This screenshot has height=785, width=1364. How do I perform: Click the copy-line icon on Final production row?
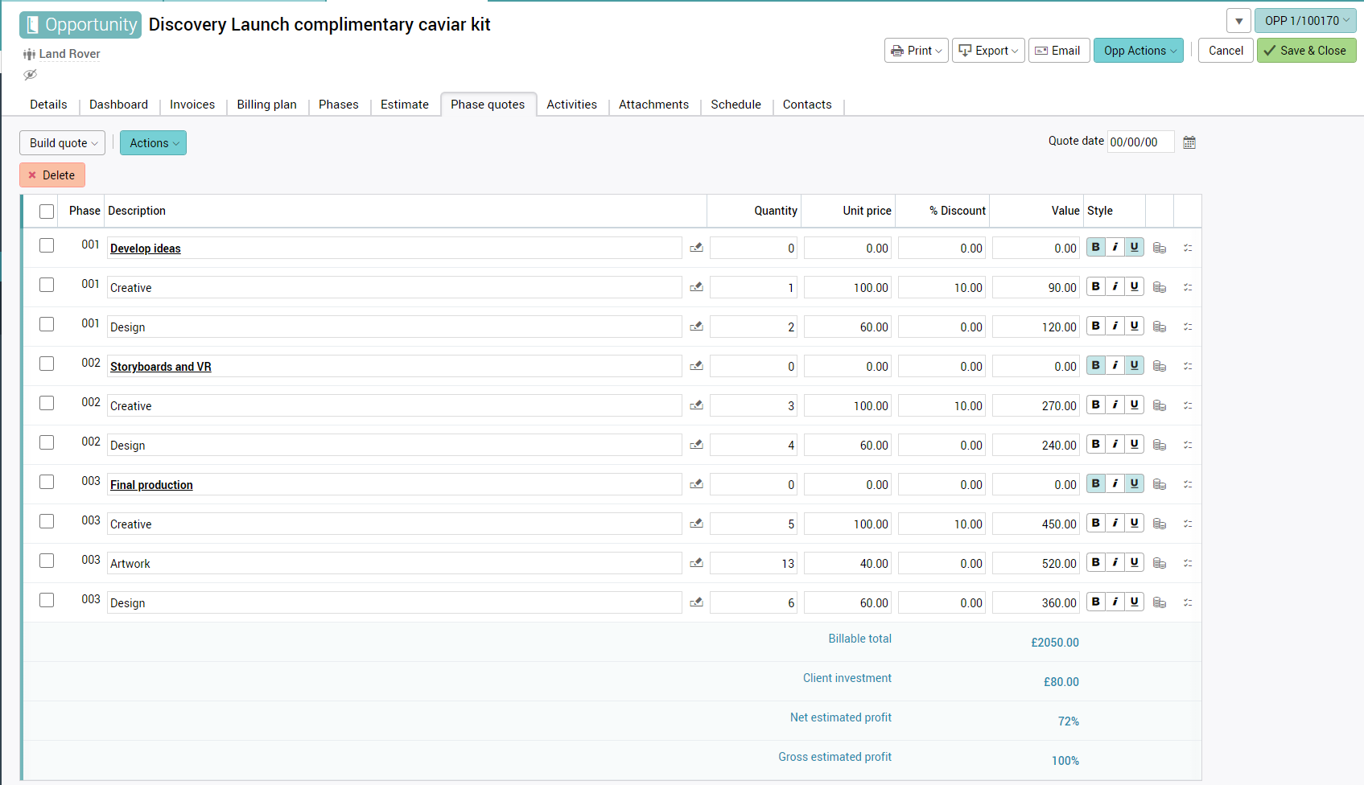pyautogui.click(x=1159, y=484)
